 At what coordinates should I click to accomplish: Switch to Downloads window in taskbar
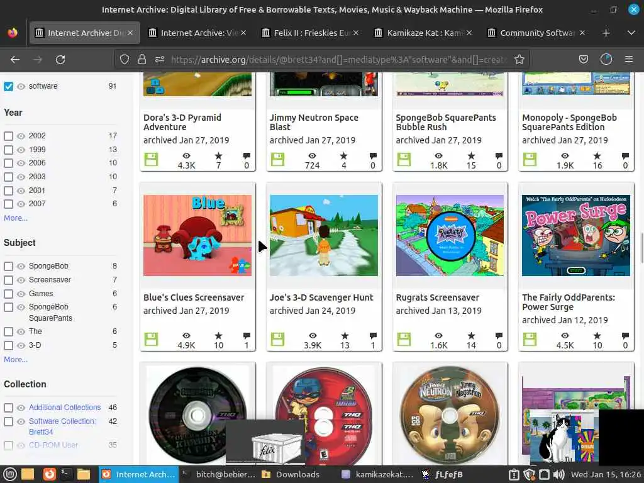coord(291,474)
